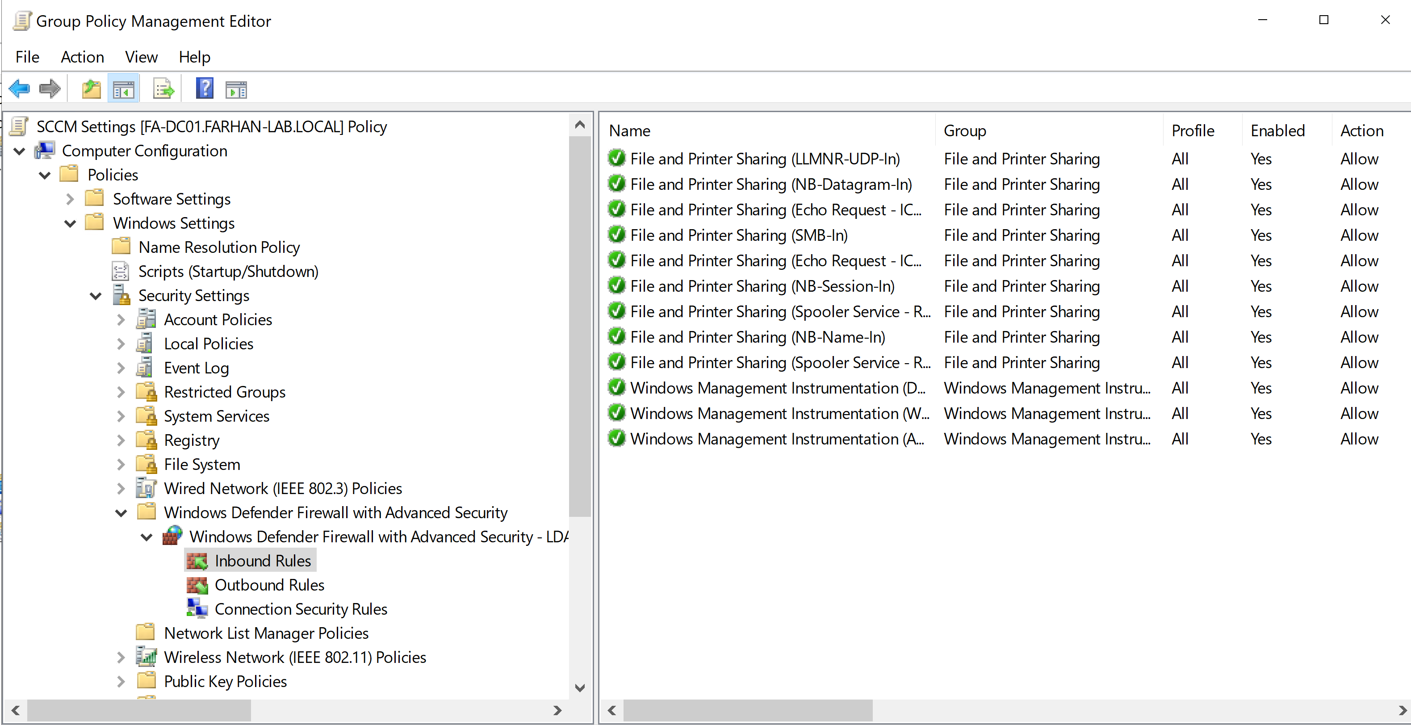Image resolution: width=1411 pixels, height=725 pixels.
Task: Click green check on SMB-In rule
Action: (x=617, y=235)
